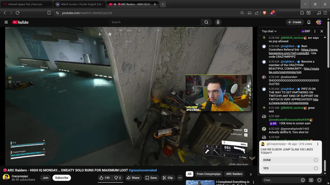
Task: Select the DONE poll option
Action: [291, 160]
